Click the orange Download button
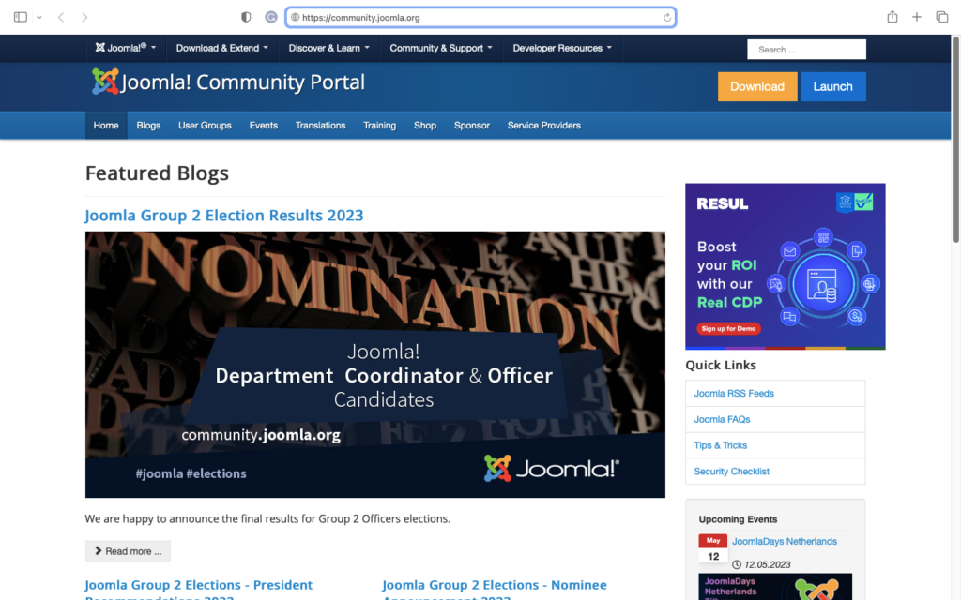 (757, 86)
